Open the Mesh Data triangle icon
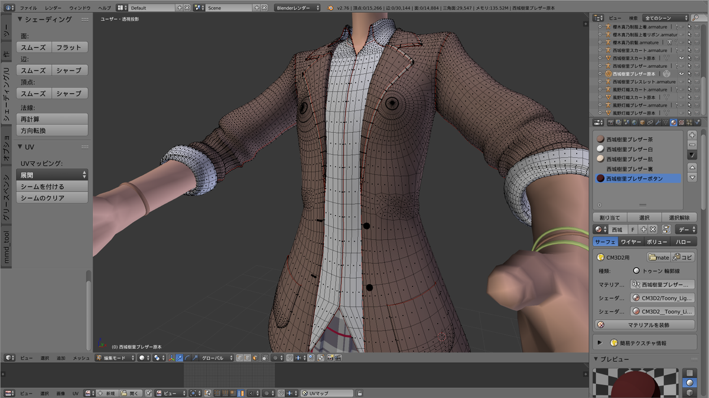 coord(666,122)
